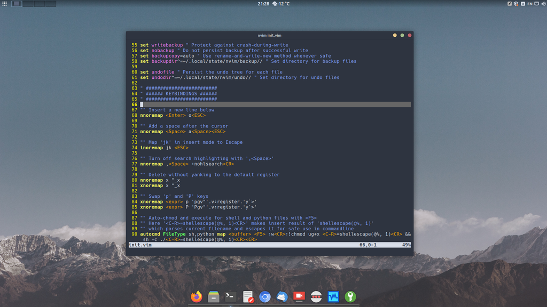This screenshot has height=307, width=547.
Task: Open the system monitor from the dock
Action: [333, 297]
